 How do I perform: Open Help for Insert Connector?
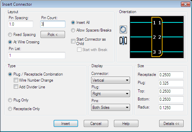(x=126, y=123)
